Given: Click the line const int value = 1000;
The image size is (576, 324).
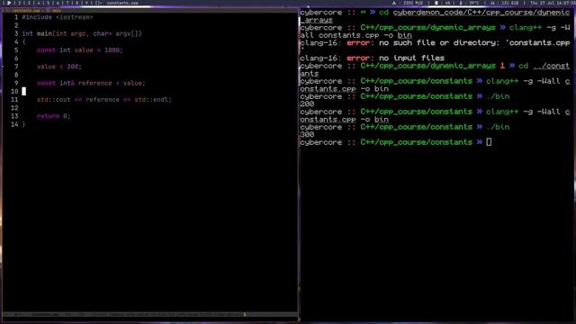Looking at the screenshot, I should [x=80, y=50].
